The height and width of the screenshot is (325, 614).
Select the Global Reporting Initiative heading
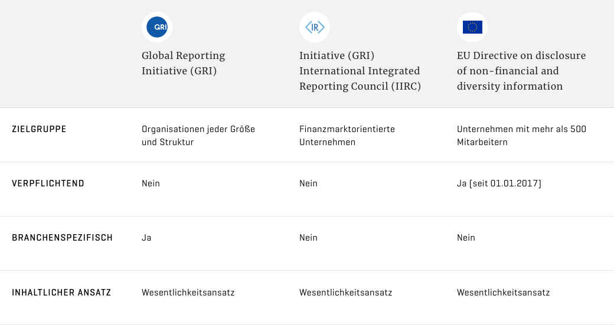pyautogui.click(x=184, y=63)
